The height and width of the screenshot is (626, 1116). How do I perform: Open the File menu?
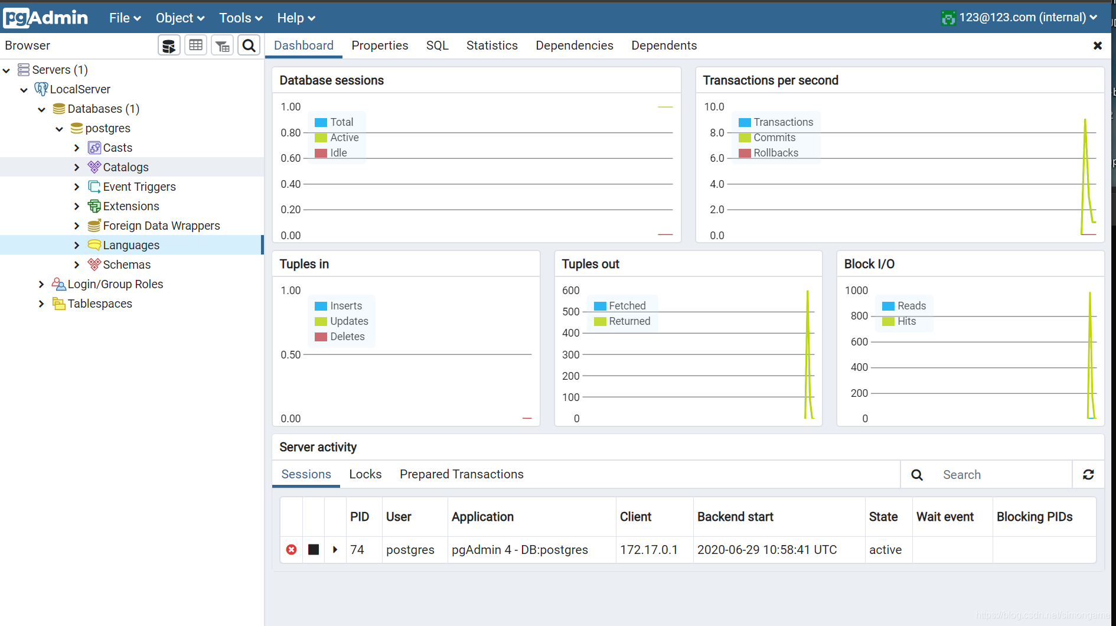(x=125, y=18)
